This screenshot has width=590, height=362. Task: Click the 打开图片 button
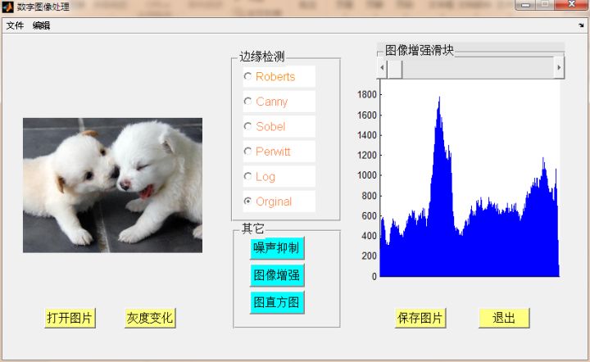click(x=70, y=318)
